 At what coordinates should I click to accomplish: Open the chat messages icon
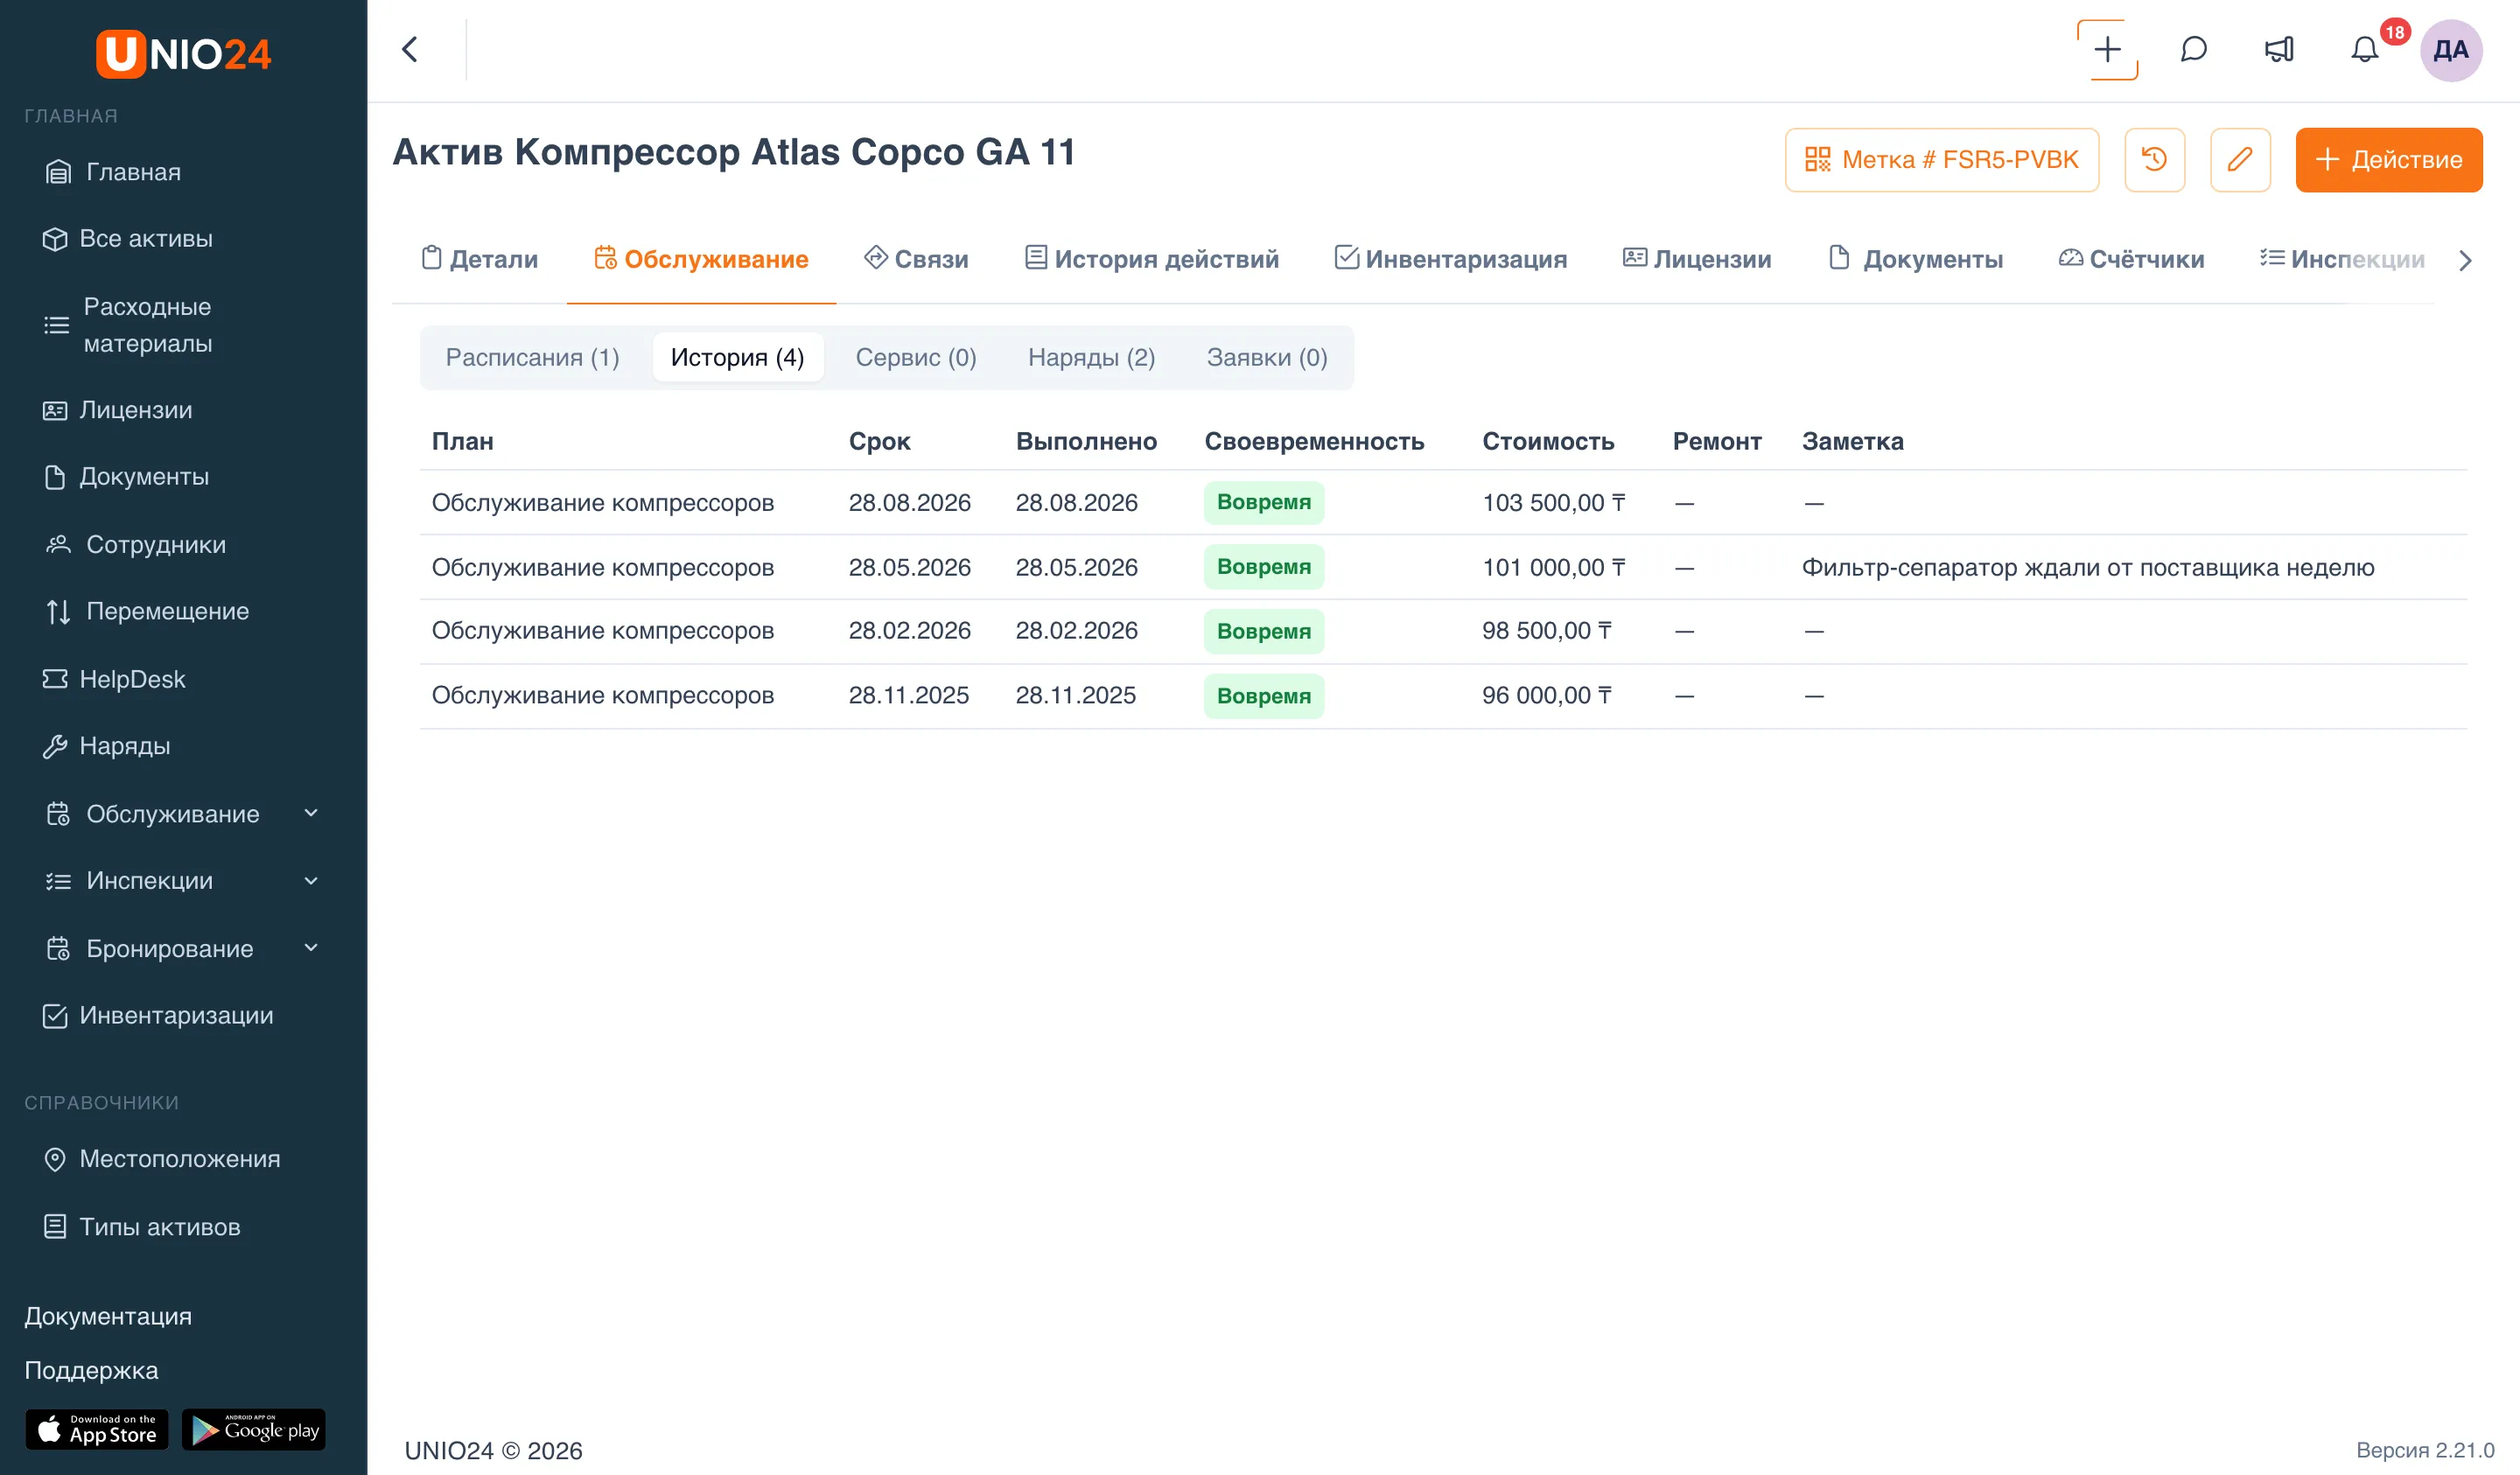click(2193, 50)
